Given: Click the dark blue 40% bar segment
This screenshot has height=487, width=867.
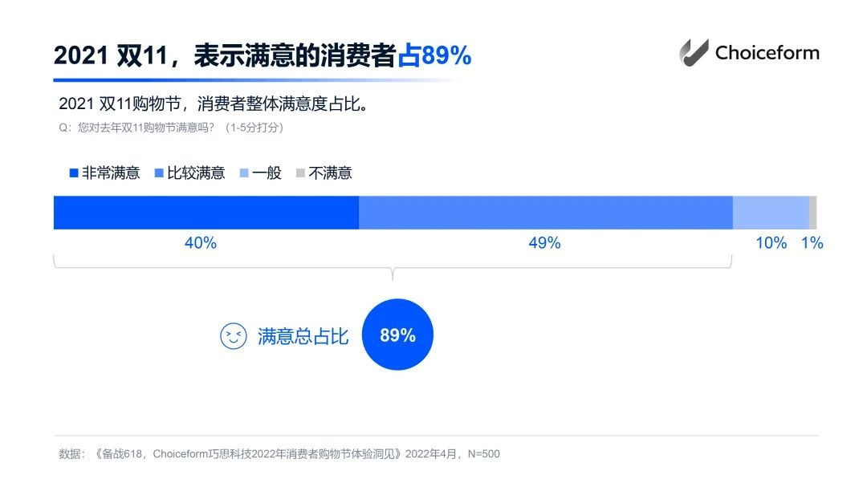Looking at the screenshot, I should (206, 213).
